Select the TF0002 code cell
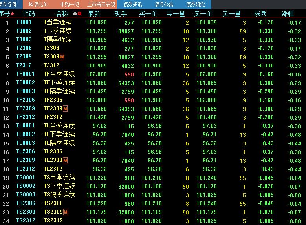Image resolution: width=306 pixels, height=225 pixels. pyautogui.click(x=25, y=83)
